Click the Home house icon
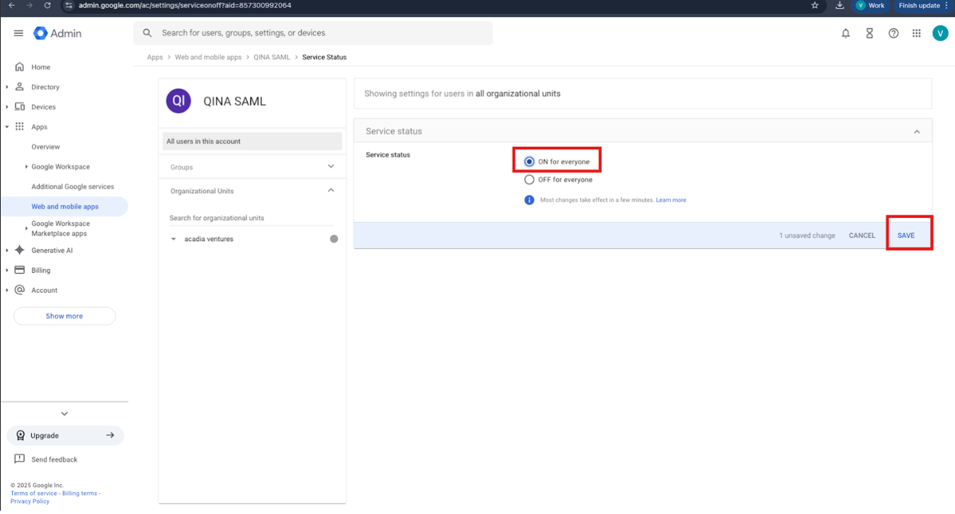This screenshot has width=955, height=514. point(20,67)
